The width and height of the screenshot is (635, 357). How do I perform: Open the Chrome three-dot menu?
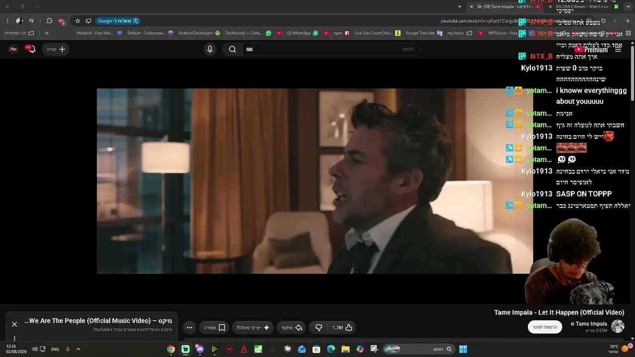point(7,21)
